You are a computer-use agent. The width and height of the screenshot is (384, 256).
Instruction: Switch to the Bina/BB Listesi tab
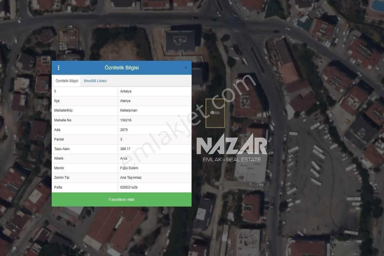95,81
